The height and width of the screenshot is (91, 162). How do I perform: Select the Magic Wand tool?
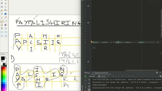point(2,10)
